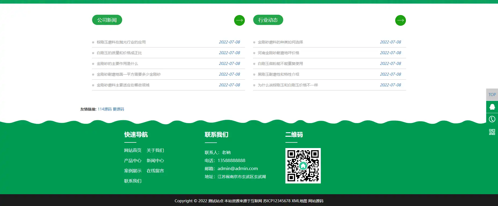Screen dimensions: 498x206
Task: Open article 金刚砂磨料主要适应在哪些领域
Action: 123,85
